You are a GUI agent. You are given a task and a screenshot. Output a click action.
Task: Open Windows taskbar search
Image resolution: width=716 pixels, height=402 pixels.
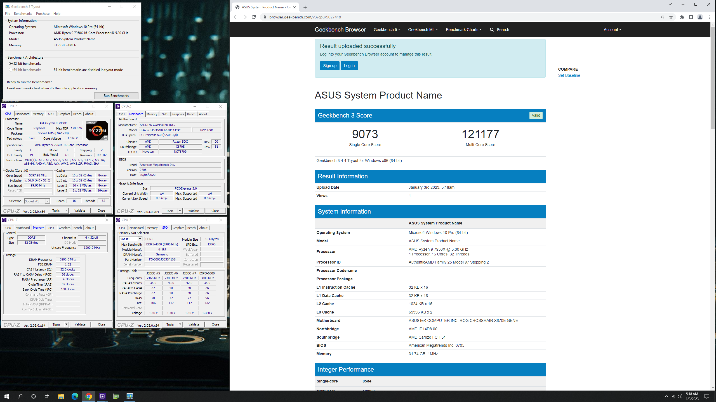[x=20, y=396]
